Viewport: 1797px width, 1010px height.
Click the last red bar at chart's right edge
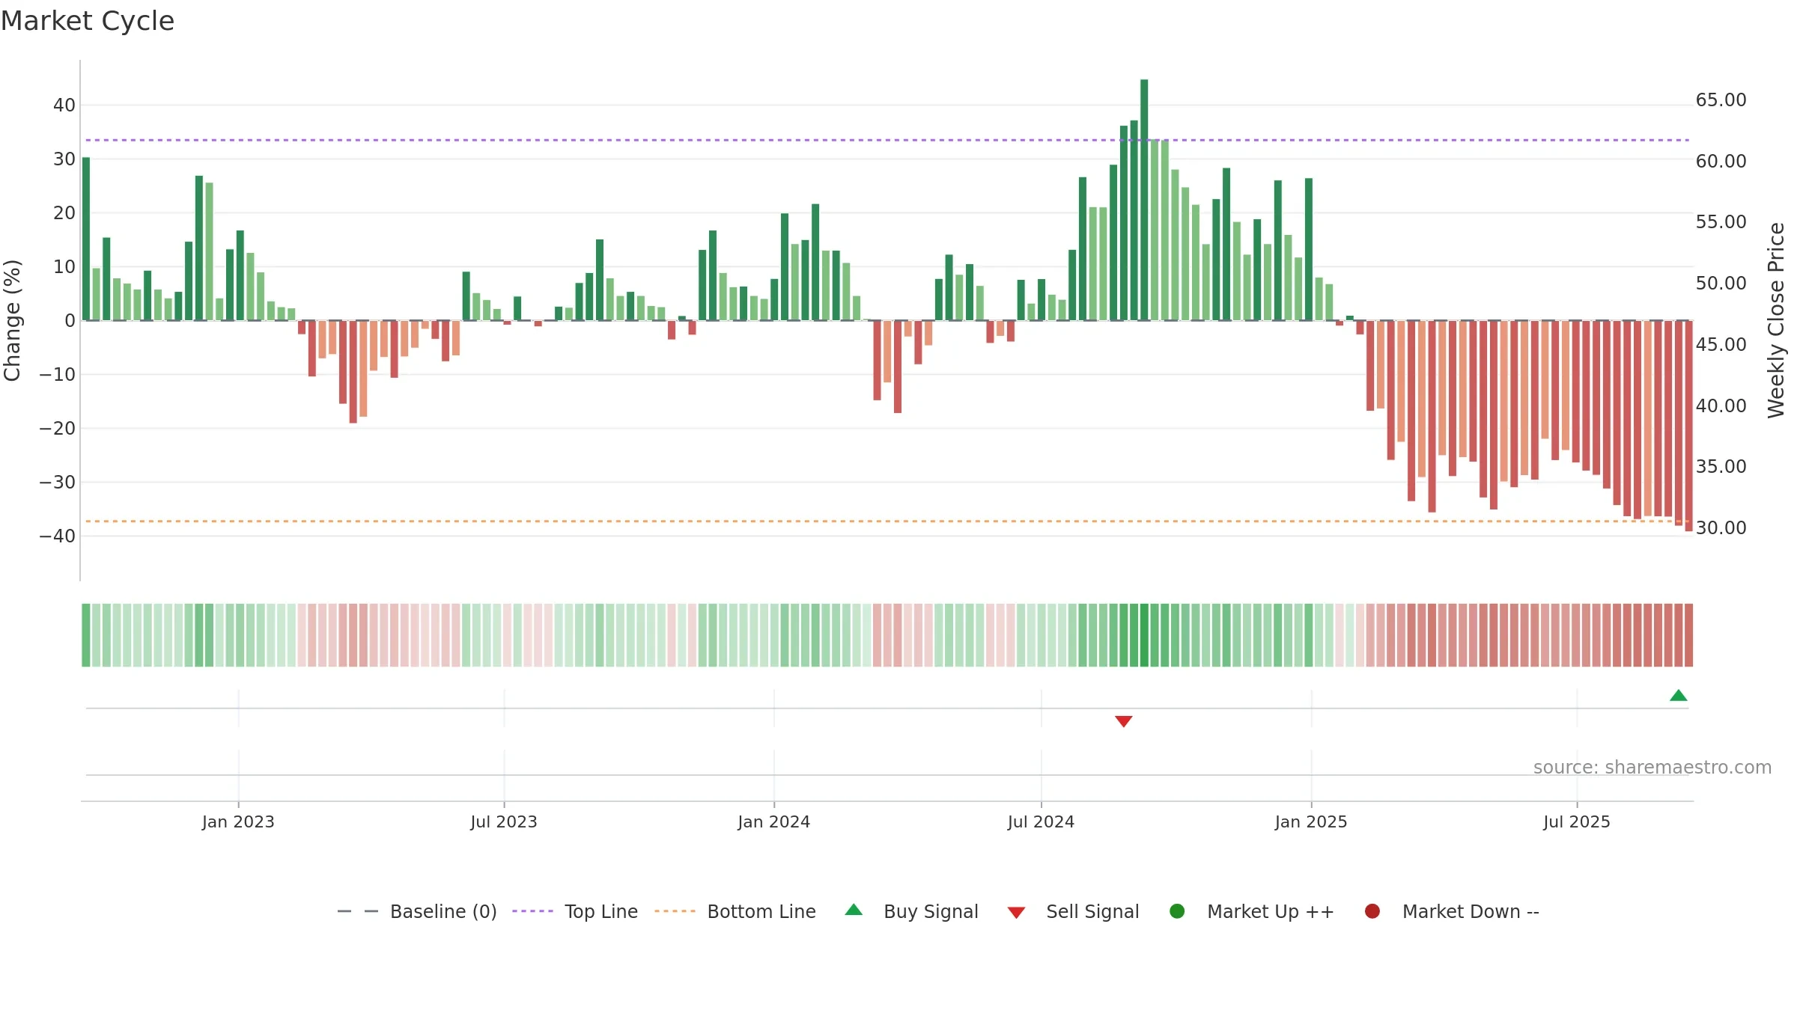(x=1688, y=426)
